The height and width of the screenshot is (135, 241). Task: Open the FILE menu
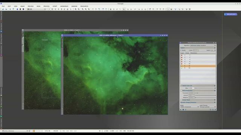point(3,6)
